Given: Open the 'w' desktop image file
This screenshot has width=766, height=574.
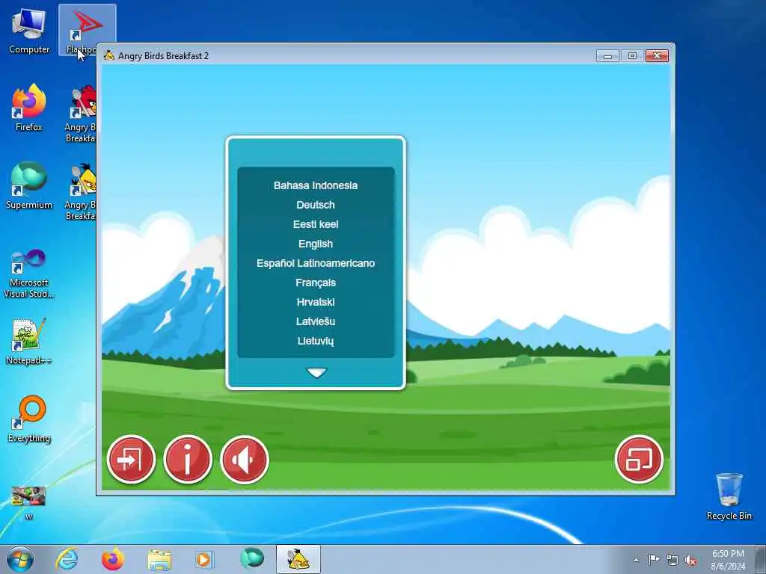Looking at the screenshot, I should (x=29, y=502).
